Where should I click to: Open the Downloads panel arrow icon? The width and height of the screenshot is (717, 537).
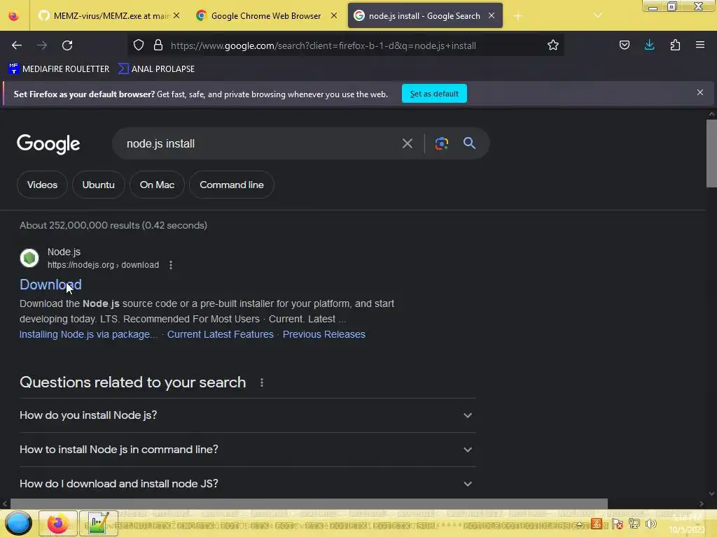click(649, 45)
